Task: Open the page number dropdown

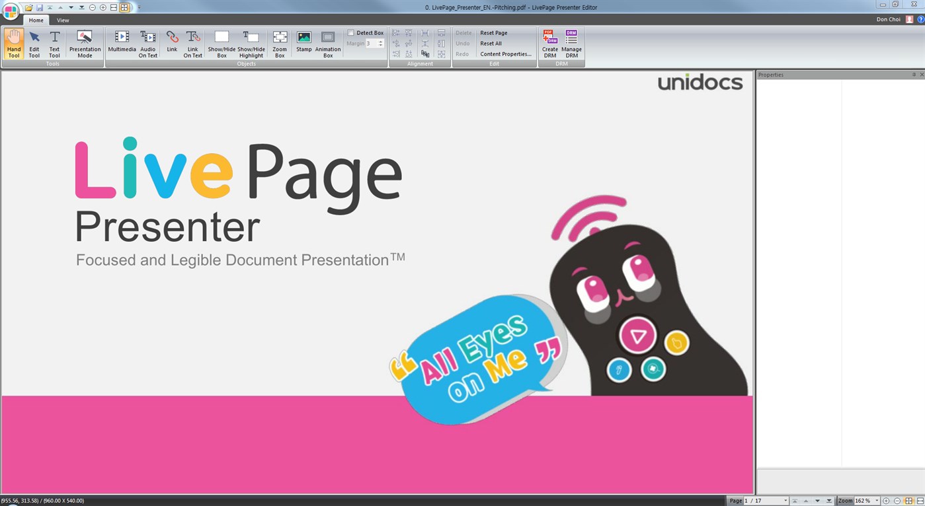Action: click(x=786, y=501)
